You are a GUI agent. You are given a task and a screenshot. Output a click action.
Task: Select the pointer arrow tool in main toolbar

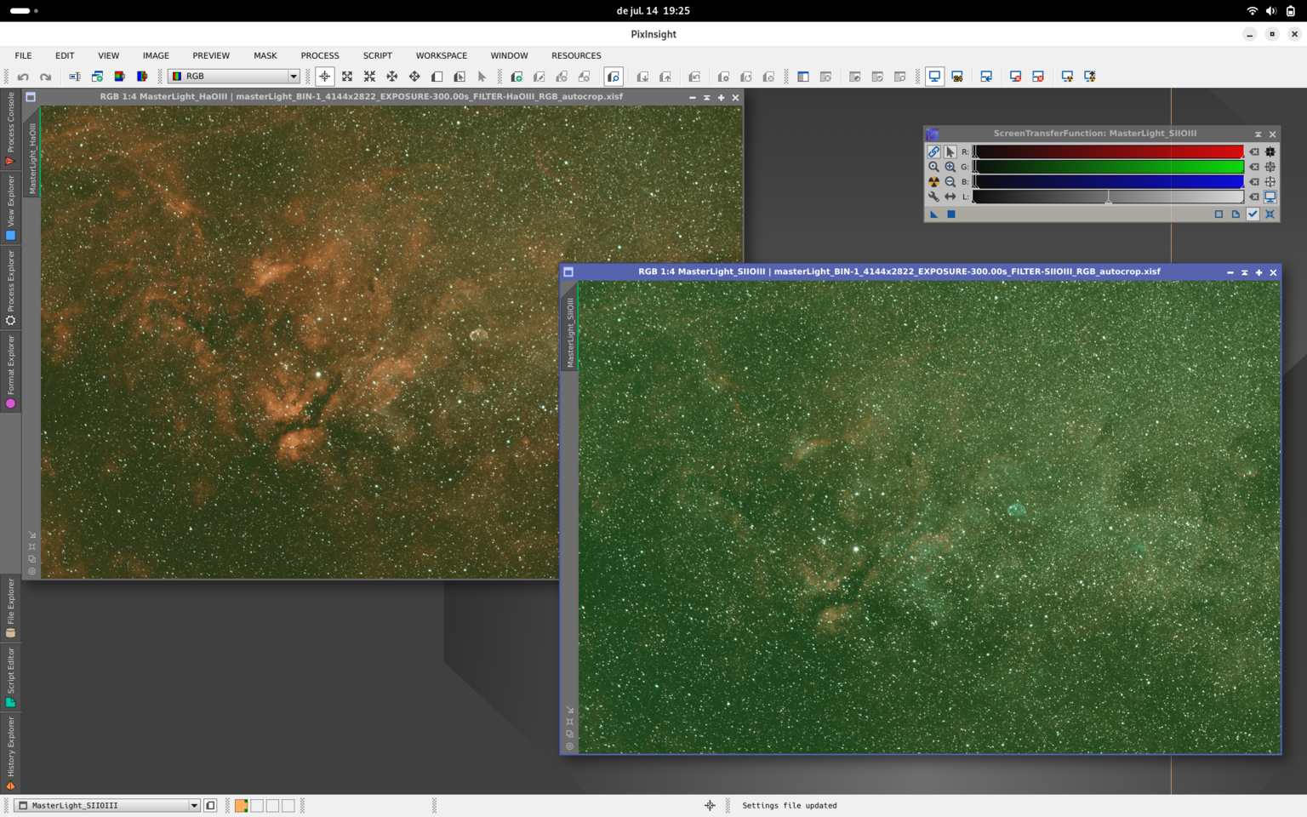[x=482, y=77]
